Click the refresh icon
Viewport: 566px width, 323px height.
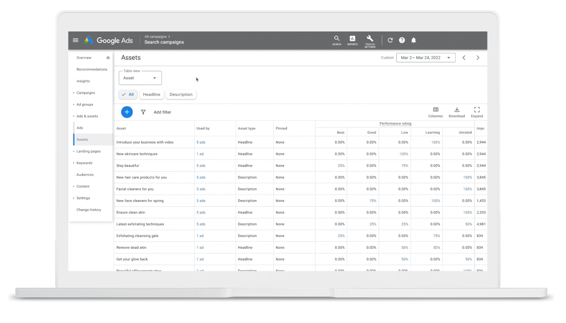tap(390, 40)
